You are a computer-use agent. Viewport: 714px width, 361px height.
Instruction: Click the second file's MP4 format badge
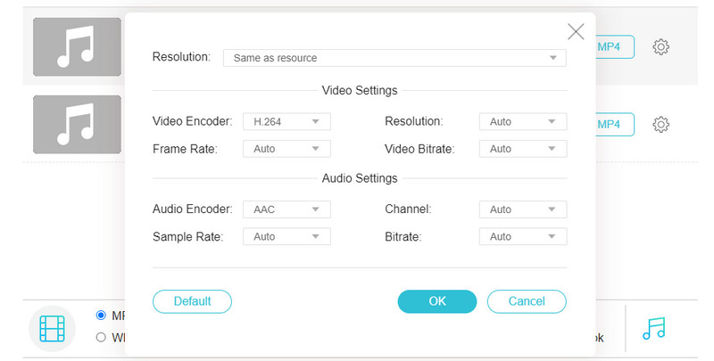(615, 124)
